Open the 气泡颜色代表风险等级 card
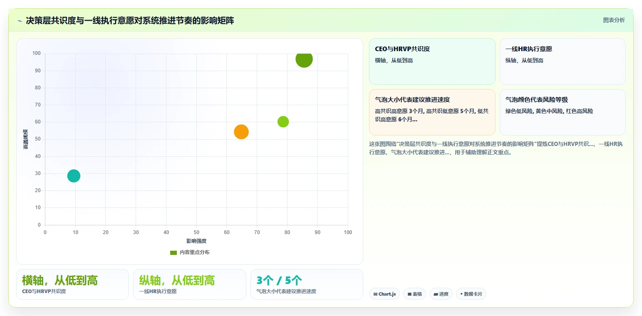Screen dimensions: 642x316 click(x=563, y=112)
